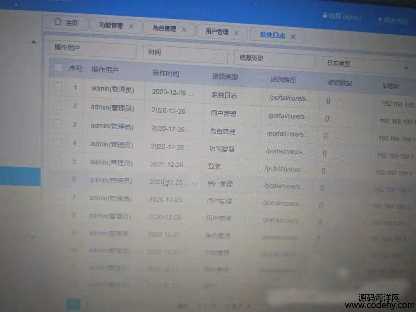Screen dimensions: 416x312
Task: Select the 登录 cell in row 5
Action: [x=215, y=166]
